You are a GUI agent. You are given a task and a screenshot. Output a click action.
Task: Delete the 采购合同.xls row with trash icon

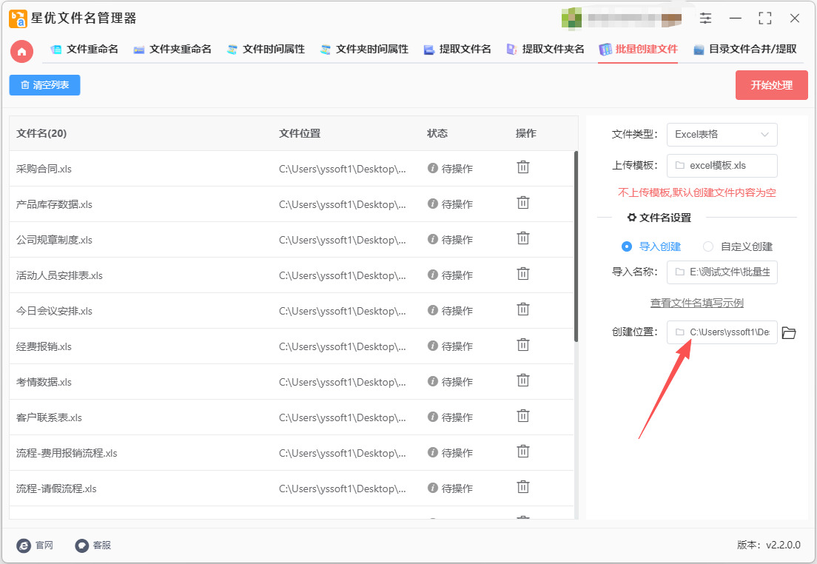522,167
